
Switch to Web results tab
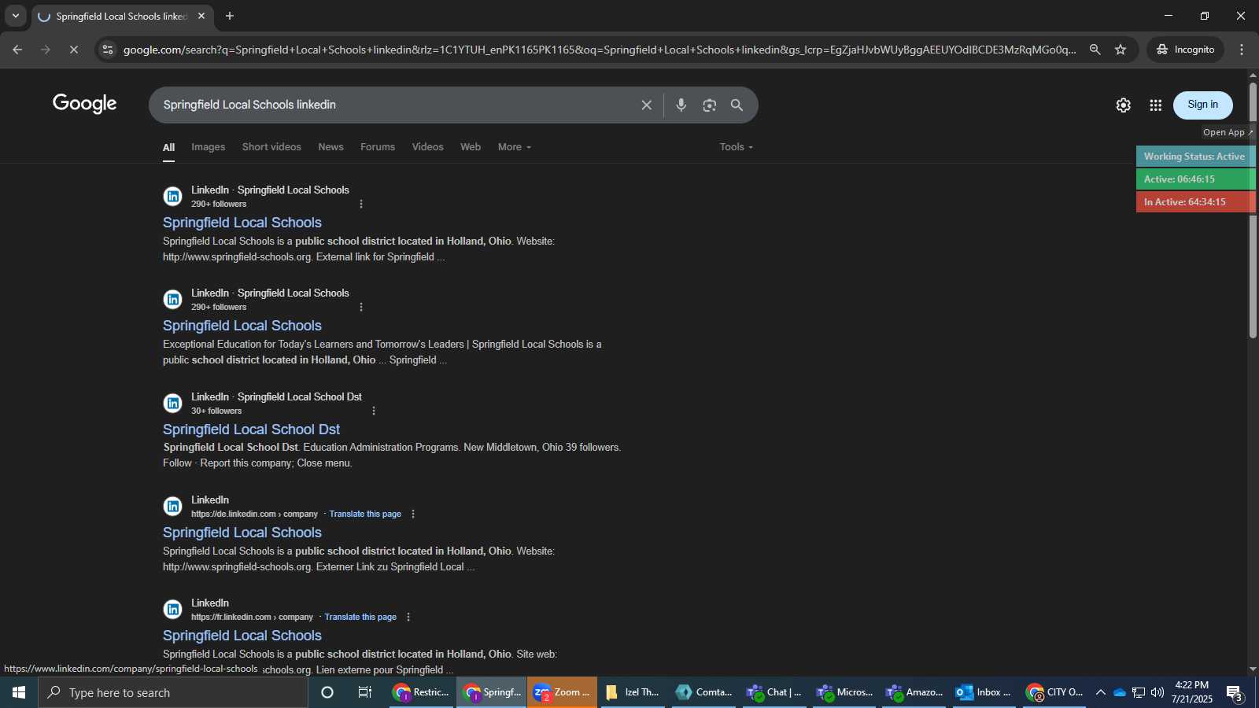pyautogui.click(x=471, y=147)
